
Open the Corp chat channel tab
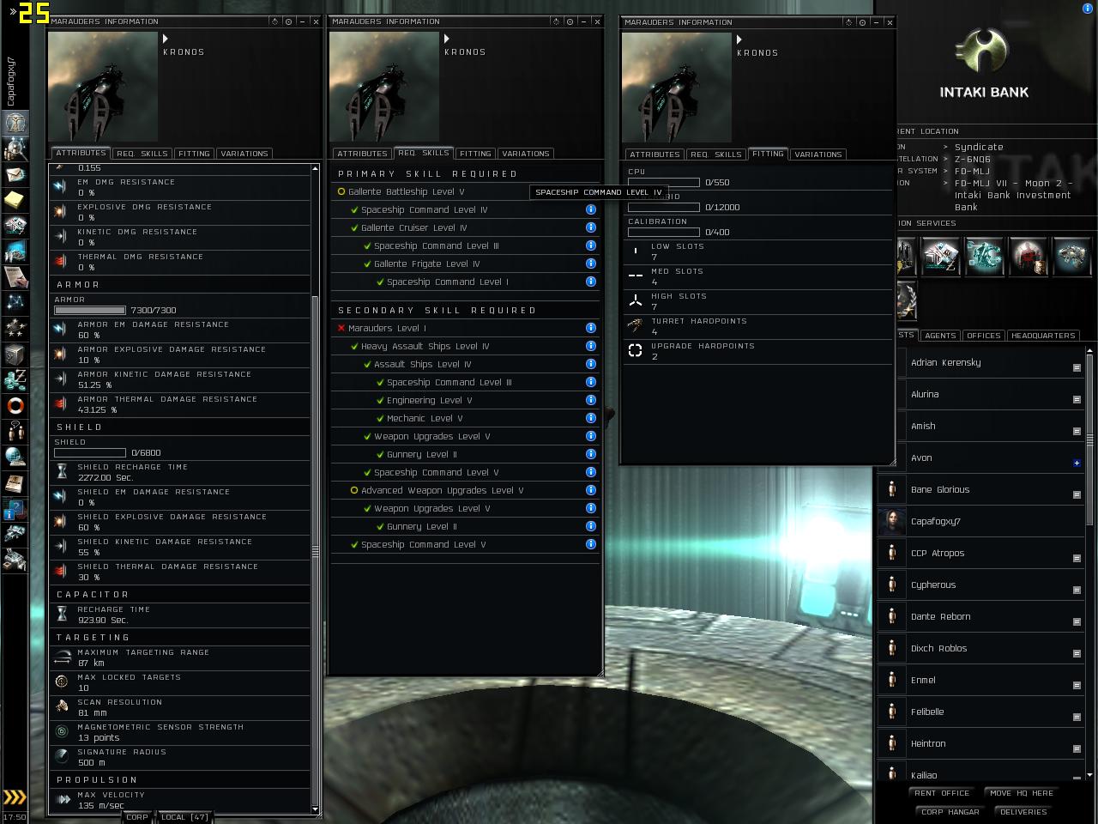(x=137, y=817)
